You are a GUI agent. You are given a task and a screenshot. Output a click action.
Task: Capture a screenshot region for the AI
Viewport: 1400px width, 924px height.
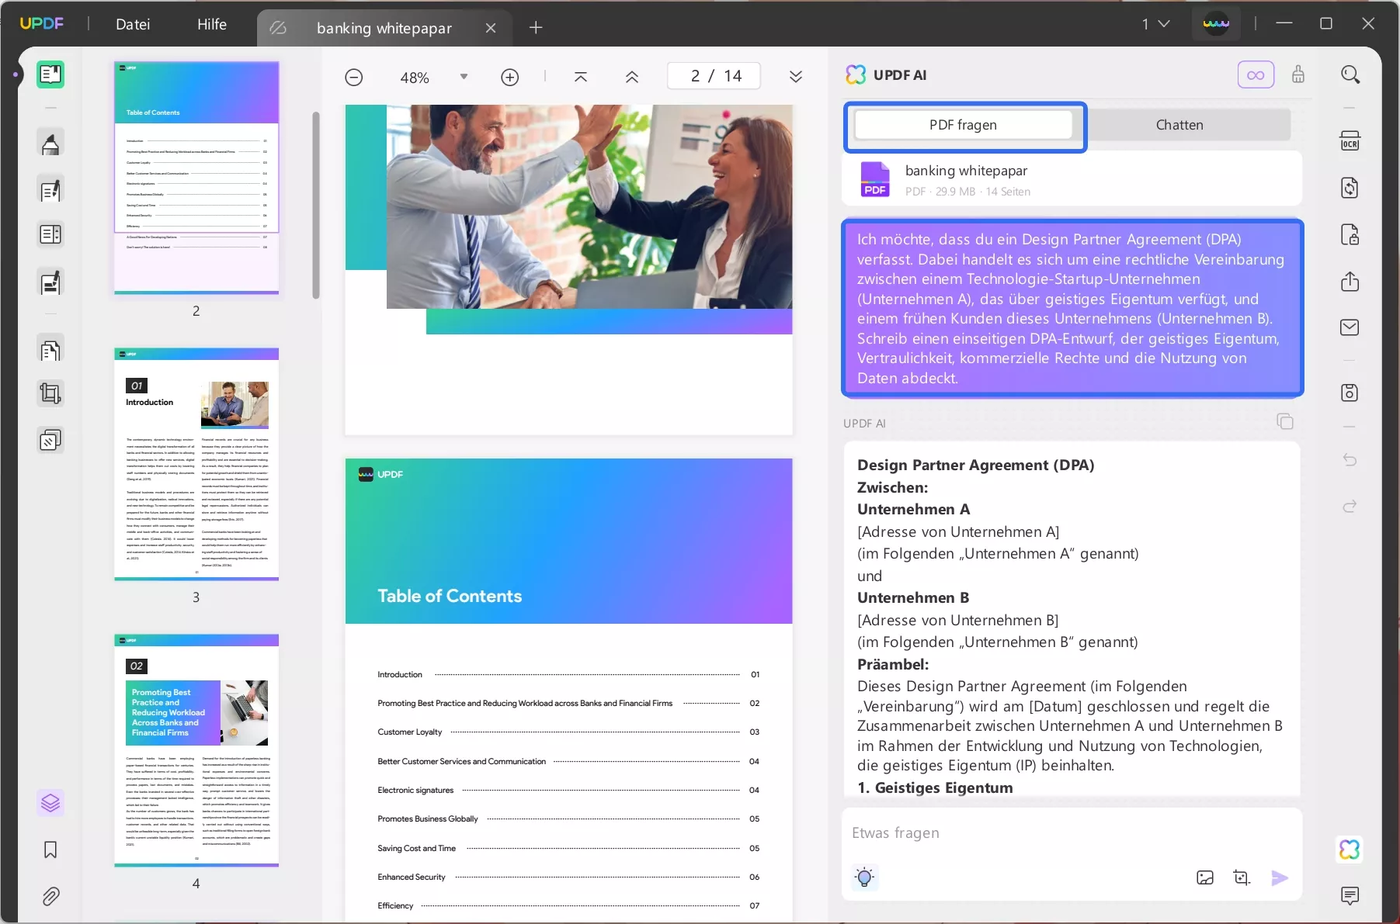(x=1242, y=877)
